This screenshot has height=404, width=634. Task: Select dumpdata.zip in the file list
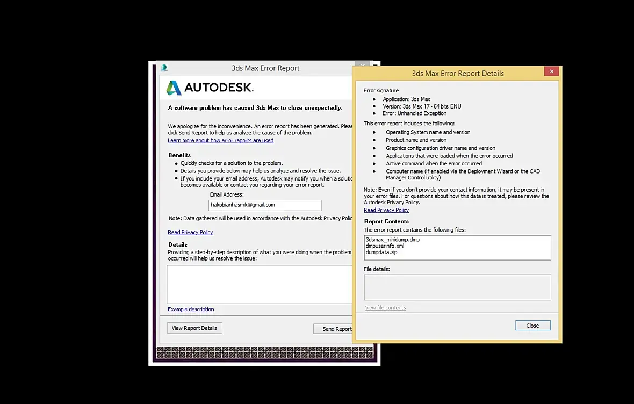381,252
